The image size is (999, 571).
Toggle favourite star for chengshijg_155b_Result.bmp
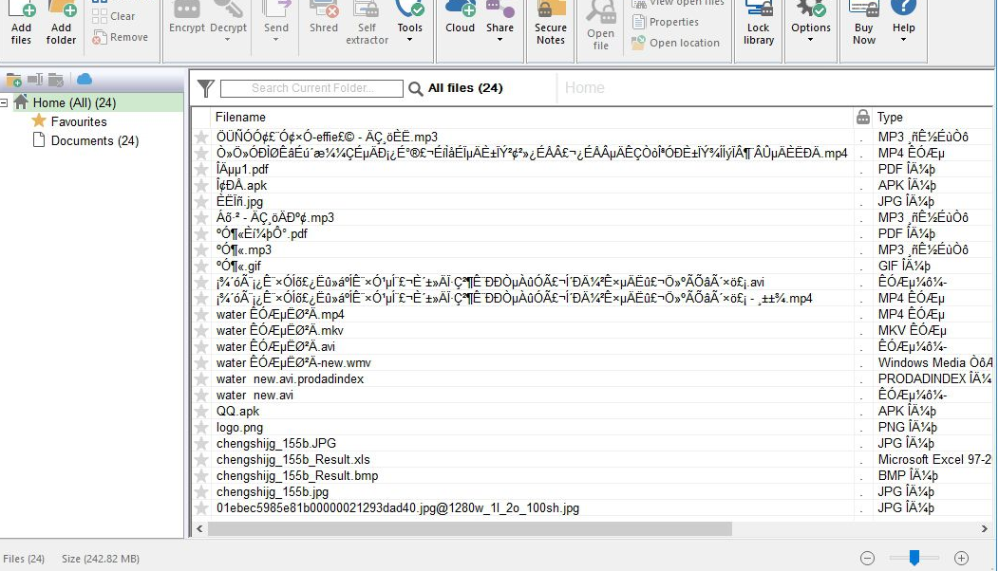[201, 476]
